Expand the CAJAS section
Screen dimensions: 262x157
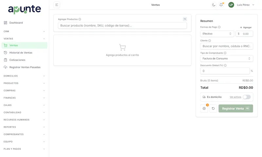tap(24, 105)
